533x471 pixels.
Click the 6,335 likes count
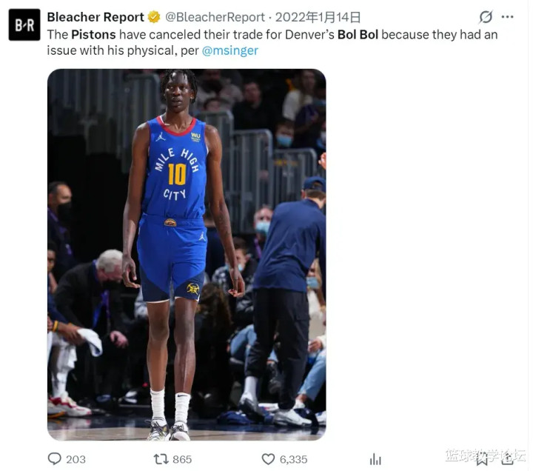(x=293, y=459)
